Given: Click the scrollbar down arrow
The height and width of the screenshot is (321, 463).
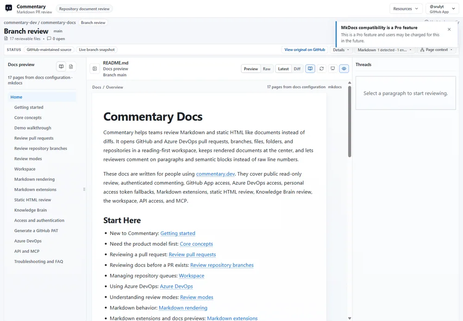Looking at the screenshot, I should 350,318.
